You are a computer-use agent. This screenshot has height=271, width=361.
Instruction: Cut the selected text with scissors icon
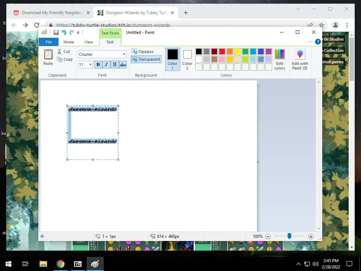point(63,52)
